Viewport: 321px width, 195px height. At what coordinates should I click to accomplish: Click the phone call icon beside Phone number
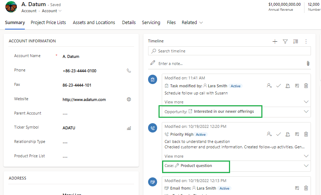[x=129, y=71]
